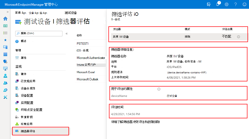This screenshot has height=139, width=249.
Task: Click the Favorites star icon
Action: tap(5, 40)
